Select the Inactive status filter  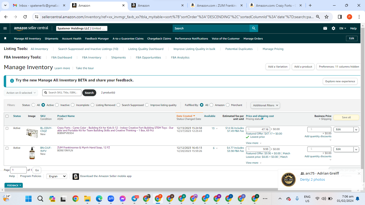click(x=57, y=105)
